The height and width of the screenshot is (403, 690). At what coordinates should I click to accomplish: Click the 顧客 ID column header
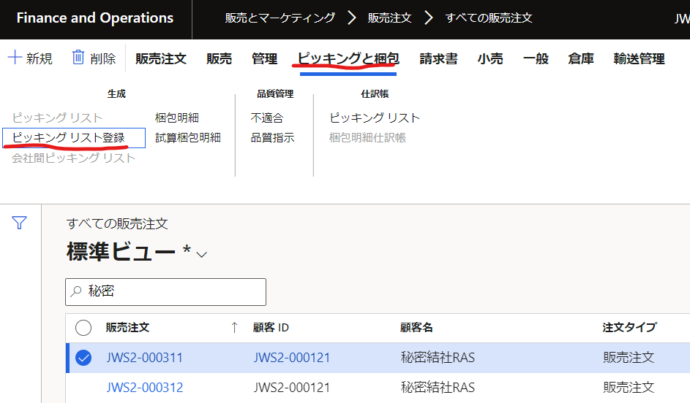coord(271,328)
